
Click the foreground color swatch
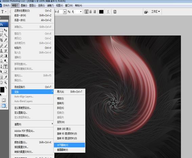point(2,89)
